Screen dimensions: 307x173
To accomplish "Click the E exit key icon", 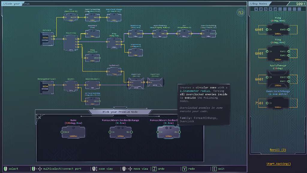I will pos(215,169).
